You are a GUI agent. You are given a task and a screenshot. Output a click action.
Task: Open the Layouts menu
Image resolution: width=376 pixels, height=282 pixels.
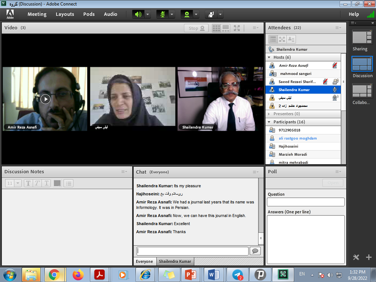tap(65, 14)
